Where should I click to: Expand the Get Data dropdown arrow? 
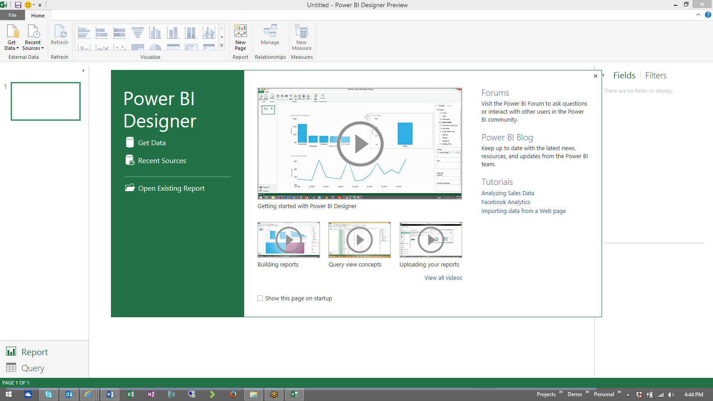pyautogui.click(x=17, y=48)
